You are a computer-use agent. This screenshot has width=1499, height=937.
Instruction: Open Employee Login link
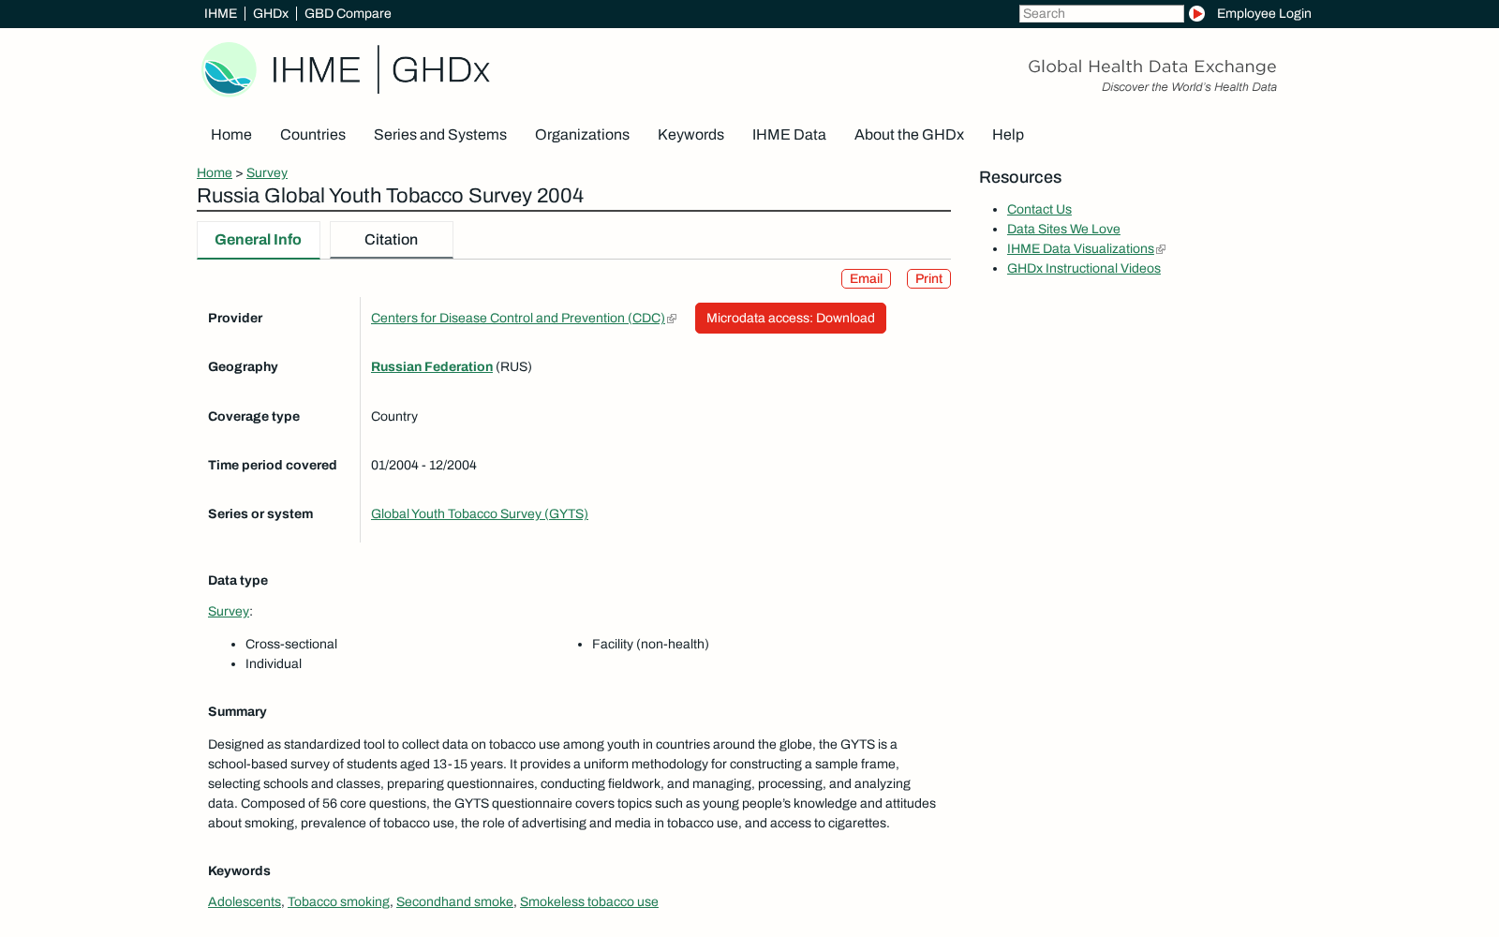coord(1264,14)
